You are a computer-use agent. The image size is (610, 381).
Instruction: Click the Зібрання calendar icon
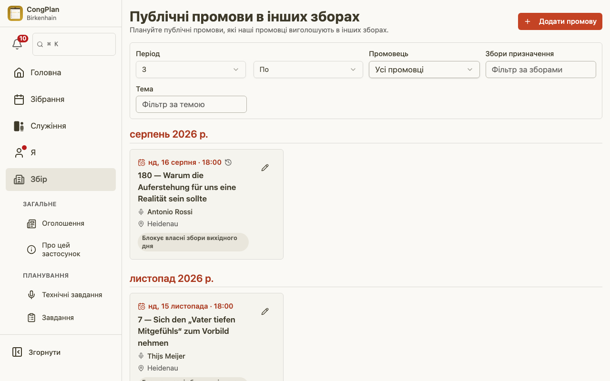(19, 100)
